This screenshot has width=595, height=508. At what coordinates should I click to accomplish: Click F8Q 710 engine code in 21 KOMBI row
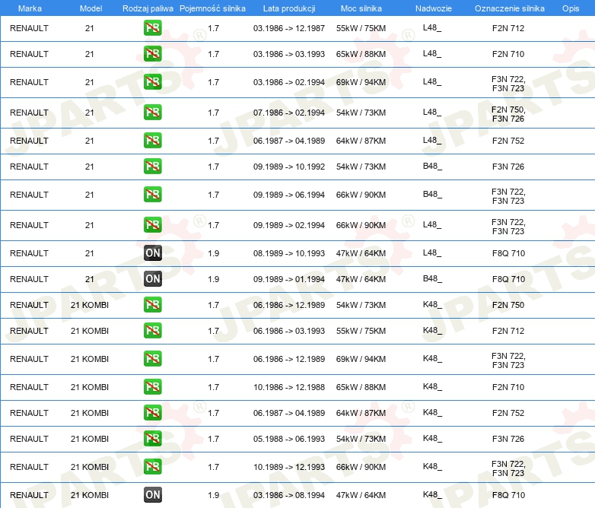pyautogui.click(x=508, y=495)
